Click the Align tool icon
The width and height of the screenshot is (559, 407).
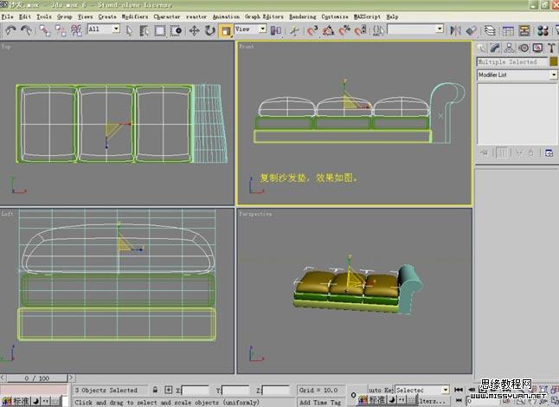(472, 31)
